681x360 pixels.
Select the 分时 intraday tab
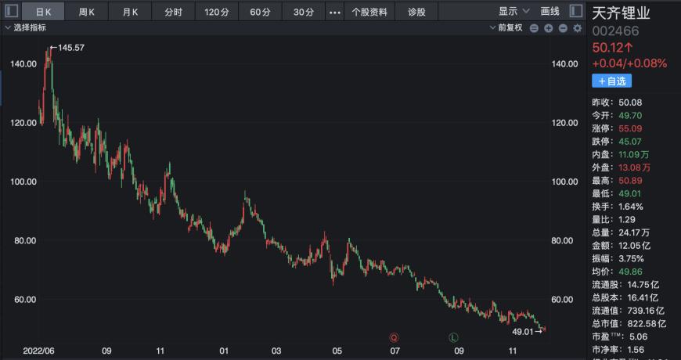point(173,13)
